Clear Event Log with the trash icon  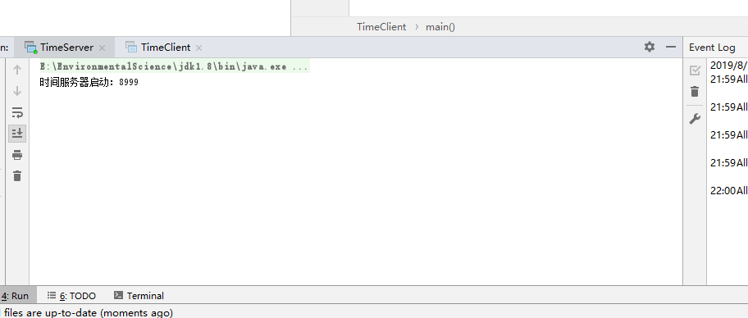click(695, 92)
